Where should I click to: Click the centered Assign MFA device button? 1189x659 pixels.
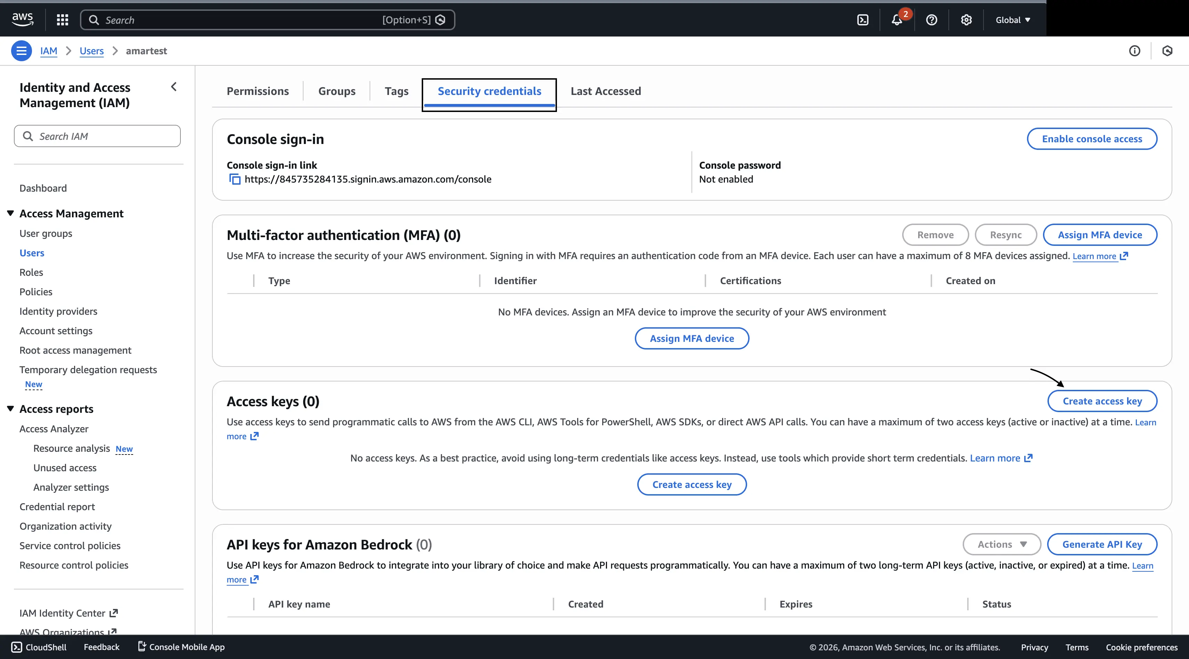692,338
